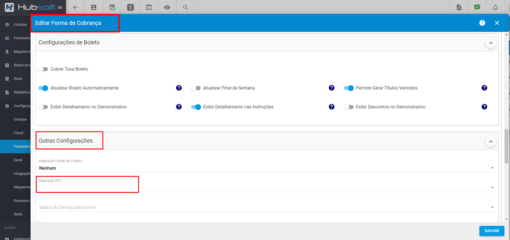Open Fiscal submenu in sidebar
Viewport: 510px width, 240px height.
click(x=15, y=133)
